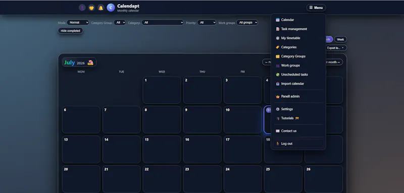Expand the Export to dropdown
This screenshot has width=404, height=193.
coord(336,48)
